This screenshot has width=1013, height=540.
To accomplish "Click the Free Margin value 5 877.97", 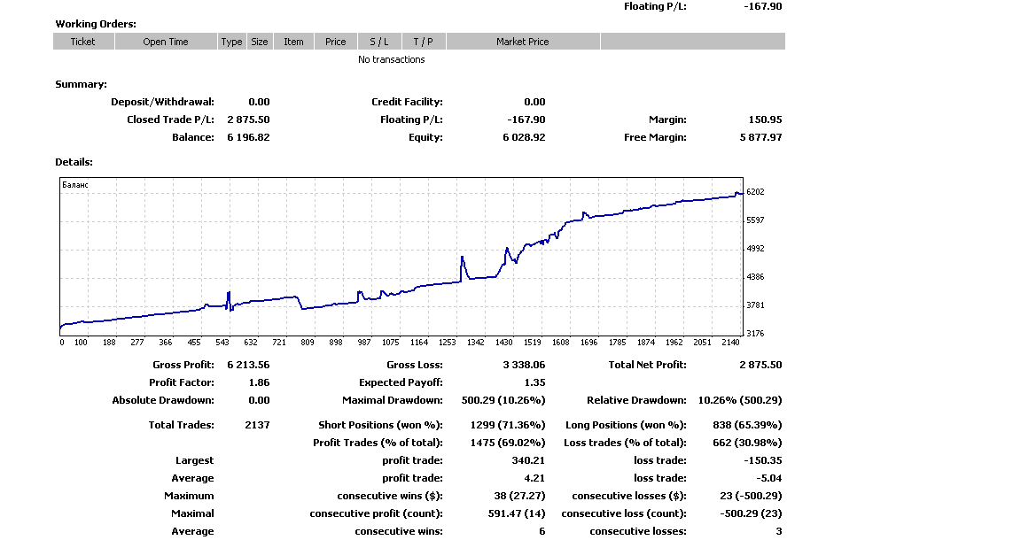I will (x=761, y=137).
